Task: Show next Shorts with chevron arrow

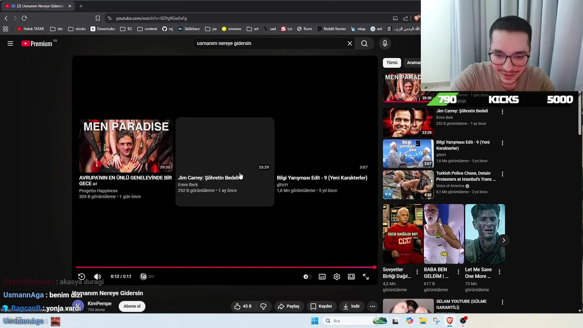Action: [503, 240]
